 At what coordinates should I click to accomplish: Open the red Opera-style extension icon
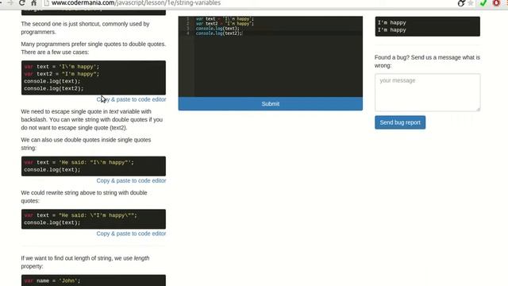point(496,3)
